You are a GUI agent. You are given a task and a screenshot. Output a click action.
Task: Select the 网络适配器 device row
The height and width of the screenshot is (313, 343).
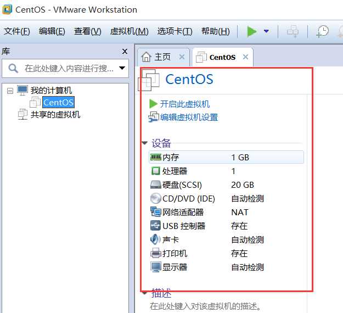tap(226, 212)
